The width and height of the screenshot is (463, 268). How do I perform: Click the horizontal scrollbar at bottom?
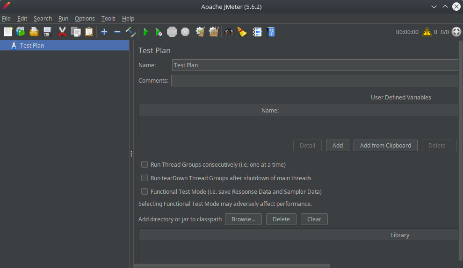[232, 266]
